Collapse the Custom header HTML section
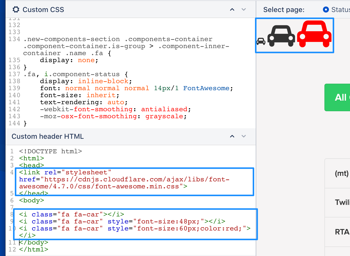Viewport: 350px width, 256px height. (232, 136)
